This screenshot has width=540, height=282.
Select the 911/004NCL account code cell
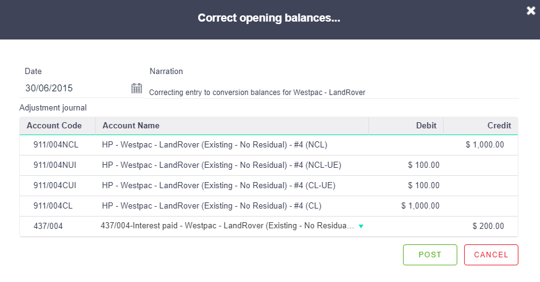[56, 144]
